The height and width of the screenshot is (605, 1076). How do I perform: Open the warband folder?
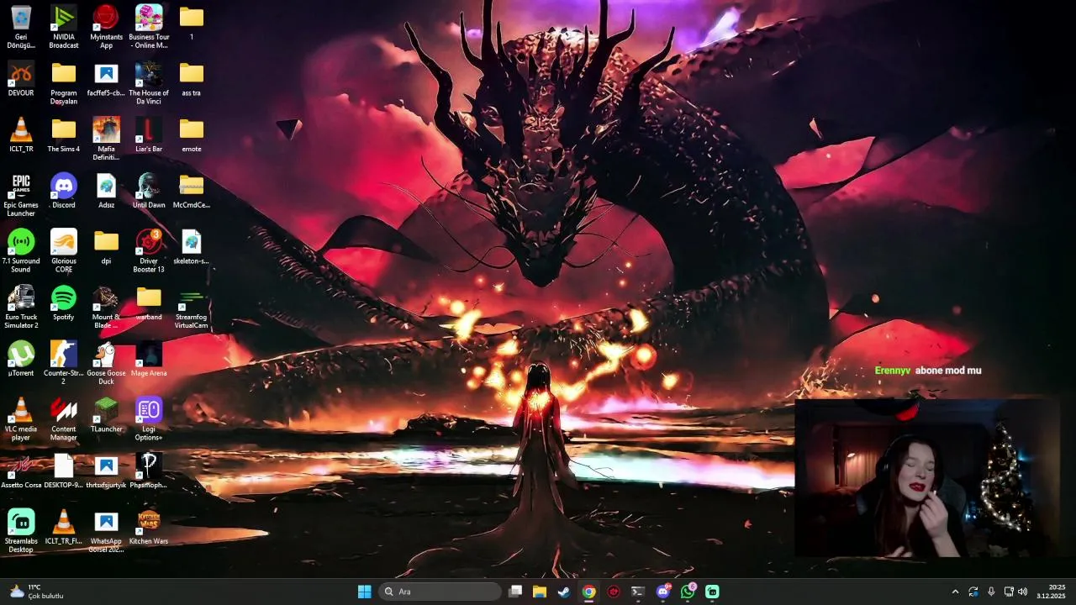(149, 302)
